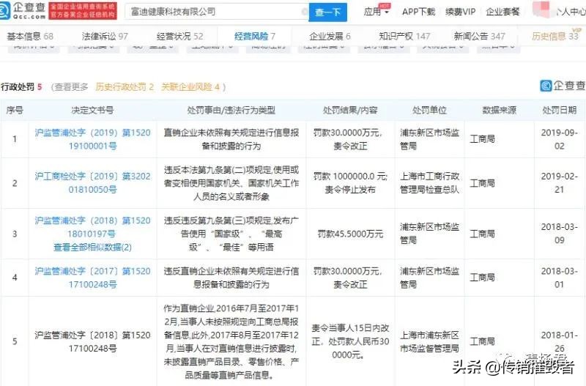Click the 上海市浦东新区市场监督管理局 cell
The width and height of the screenshot is (586, 386).
(x=429, y=341)
